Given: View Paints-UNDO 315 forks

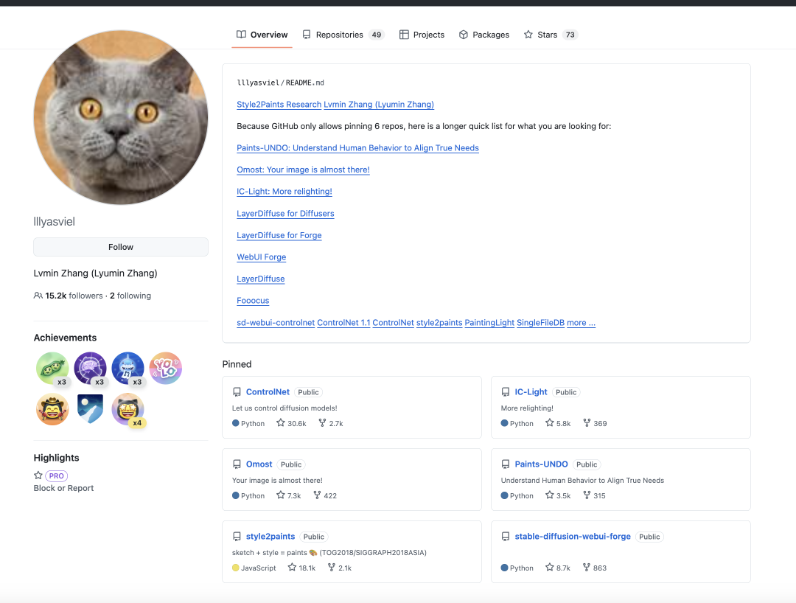Looking at the screenshot, I should 595,495.
